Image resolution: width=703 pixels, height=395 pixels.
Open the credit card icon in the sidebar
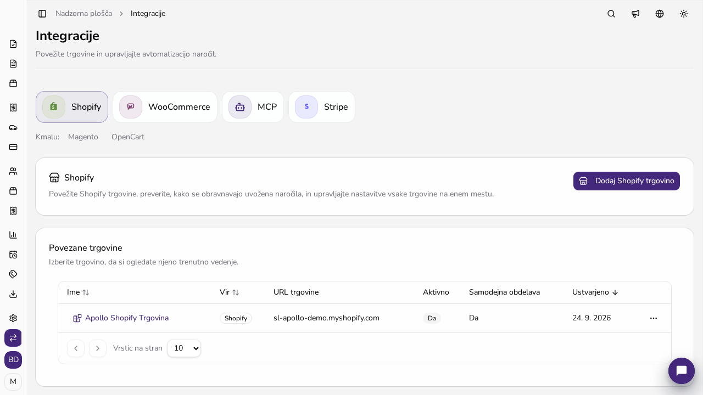[x=13, y=147]
